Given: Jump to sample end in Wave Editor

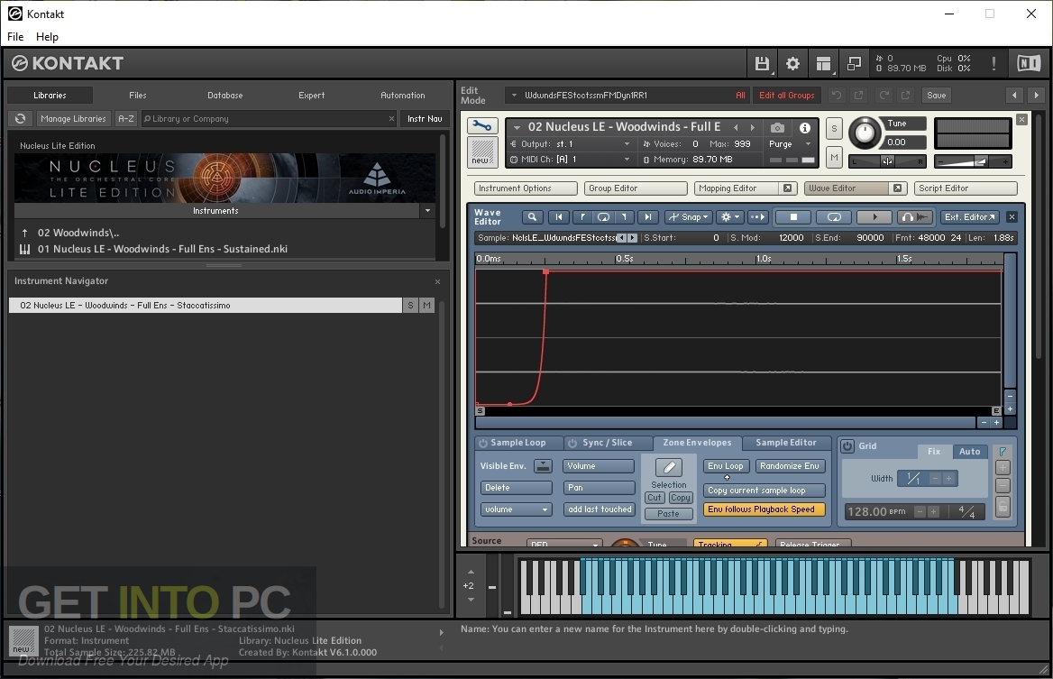Looking at the screenshot, I should 647,217.
